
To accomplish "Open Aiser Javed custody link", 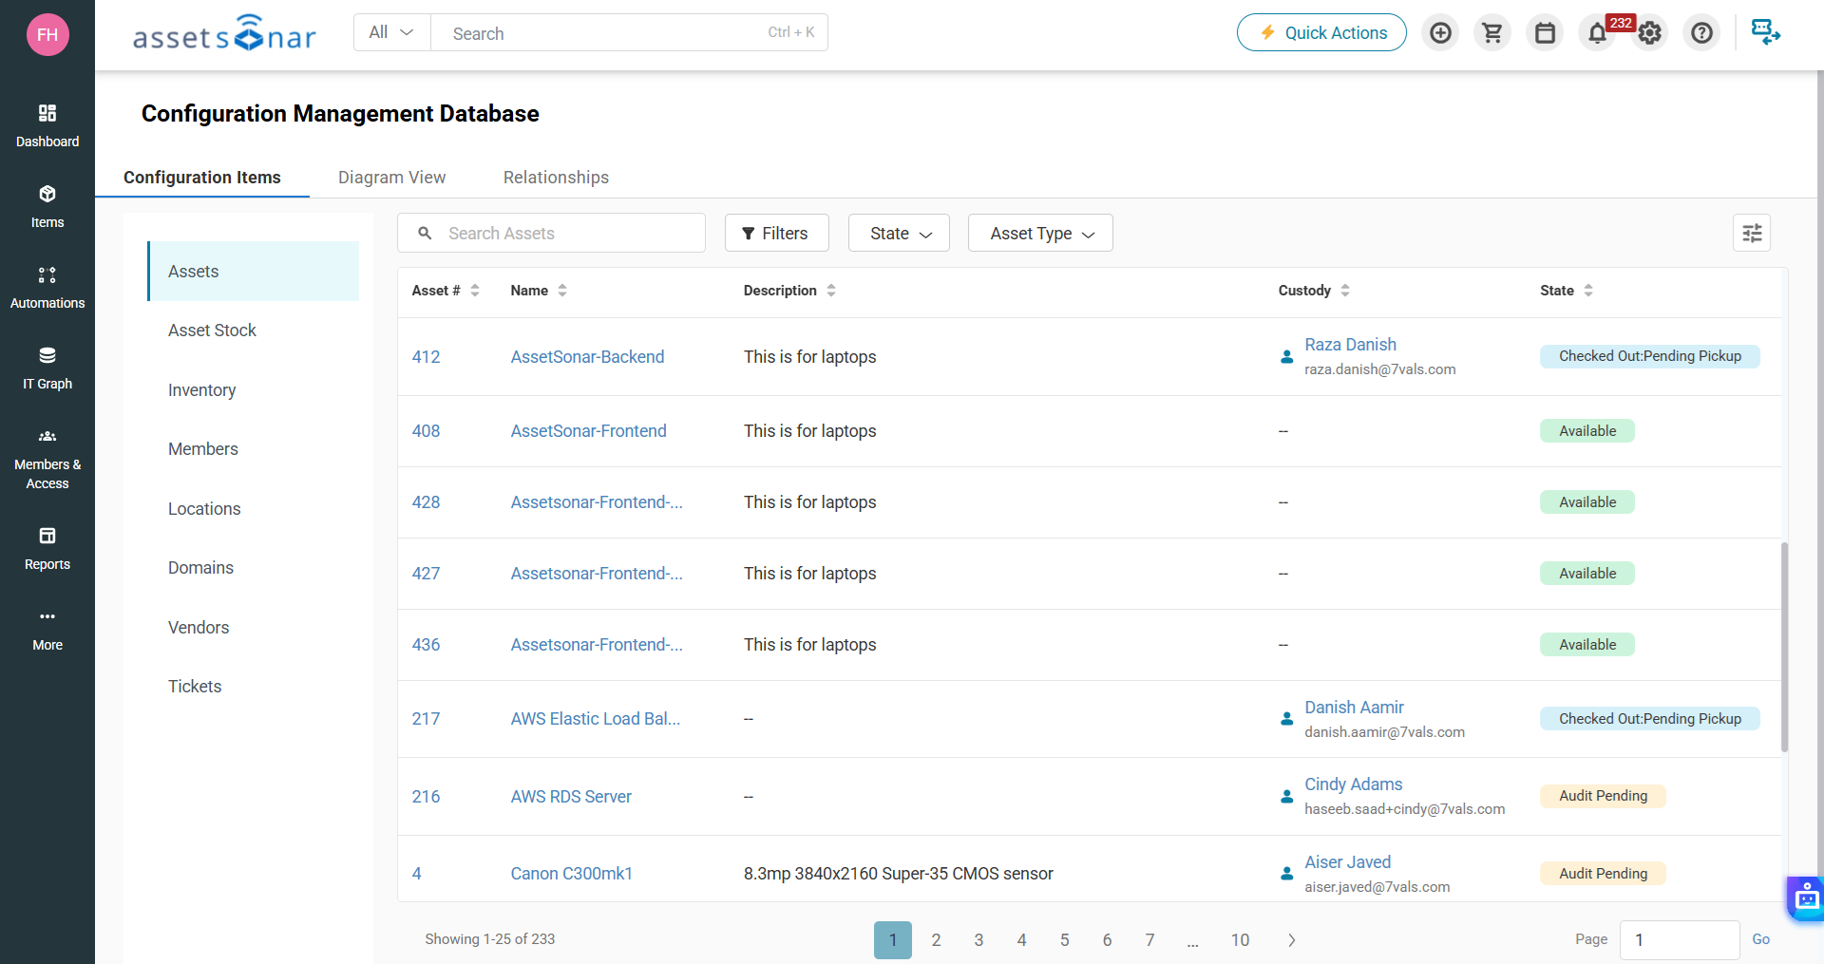I will (x=1347, y=862).
